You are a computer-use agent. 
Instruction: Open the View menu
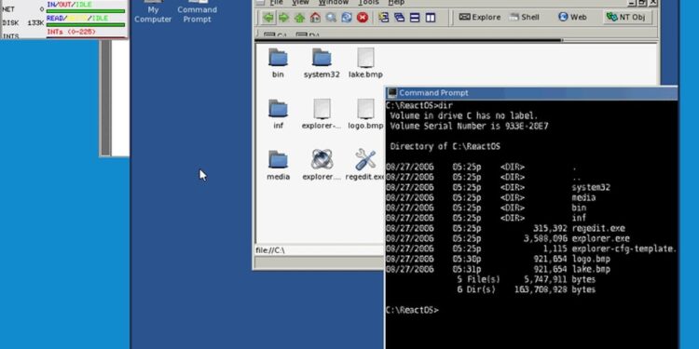300,3
